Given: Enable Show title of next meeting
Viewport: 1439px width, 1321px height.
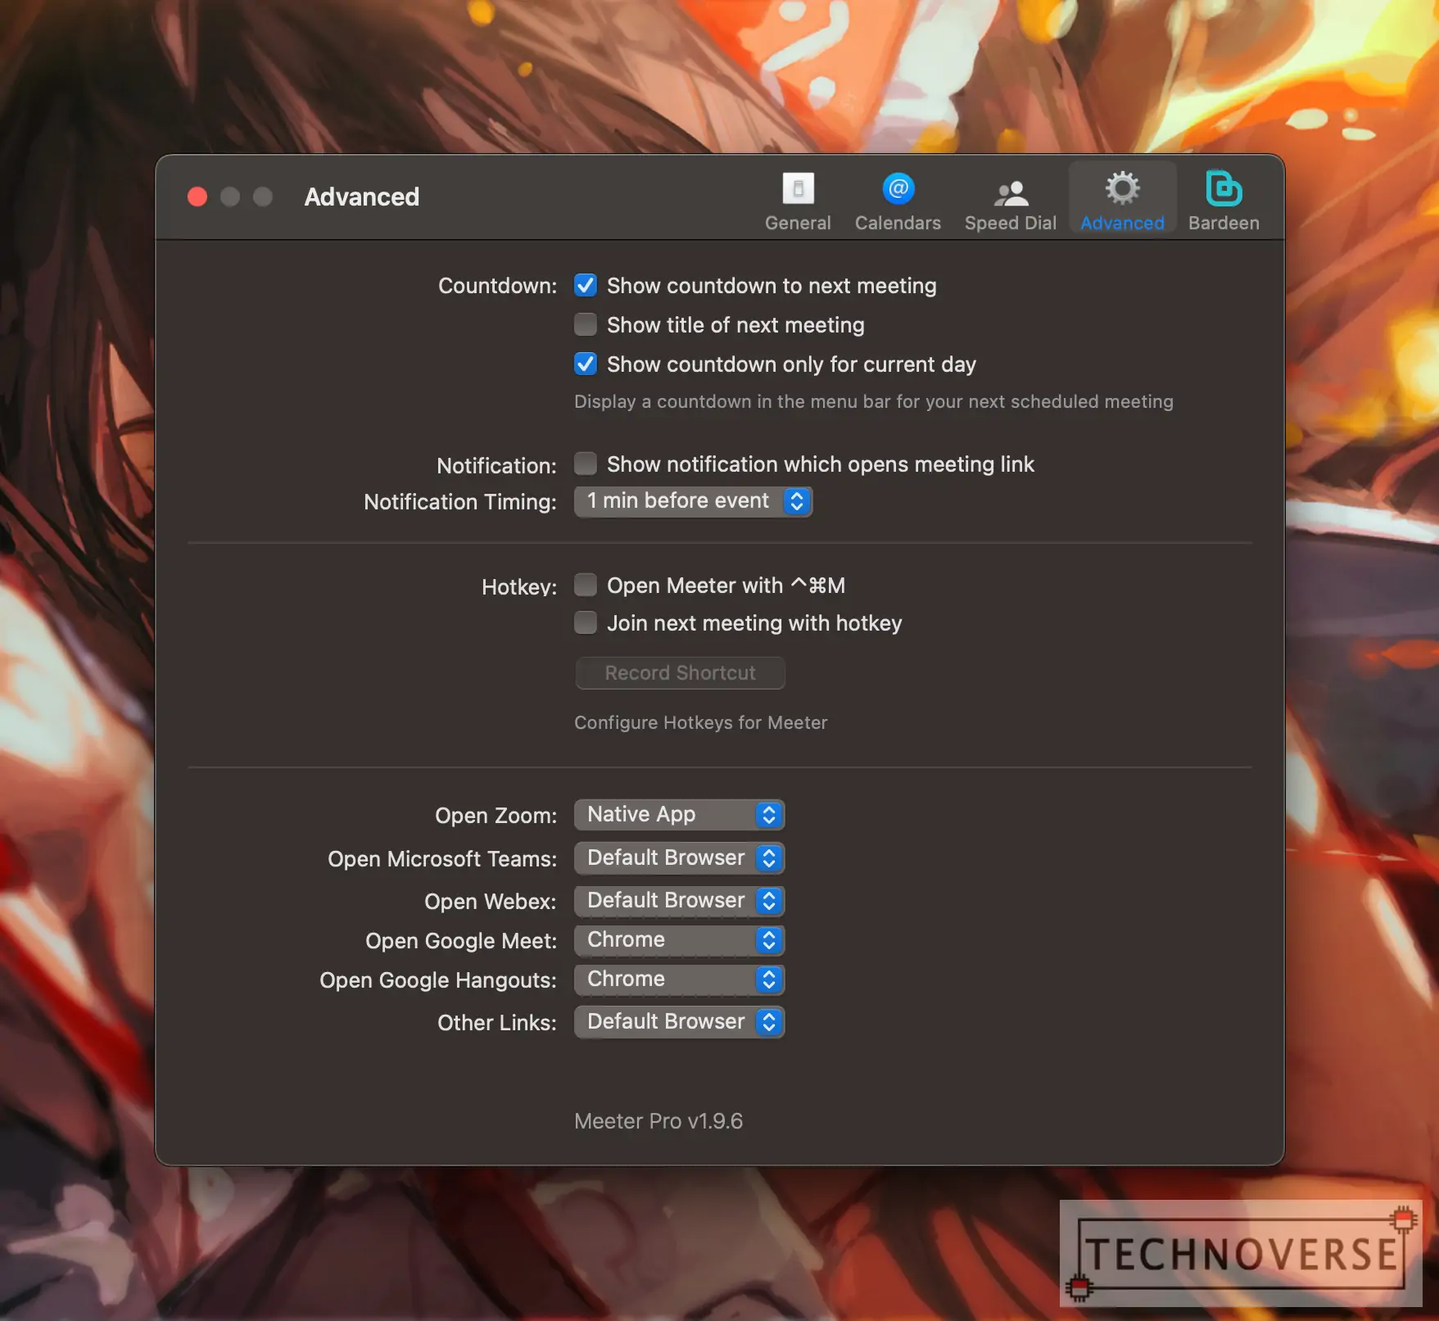Looking at the screenshot, I should tap(586, 325).
